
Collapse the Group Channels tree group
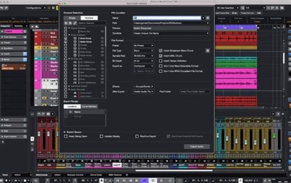point(69,35)
